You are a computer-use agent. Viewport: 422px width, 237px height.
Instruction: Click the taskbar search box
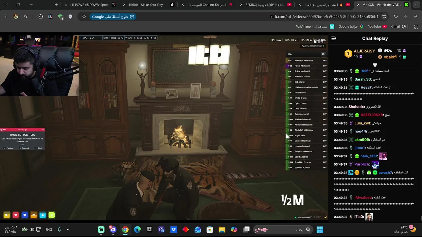[x=284, y=229]
